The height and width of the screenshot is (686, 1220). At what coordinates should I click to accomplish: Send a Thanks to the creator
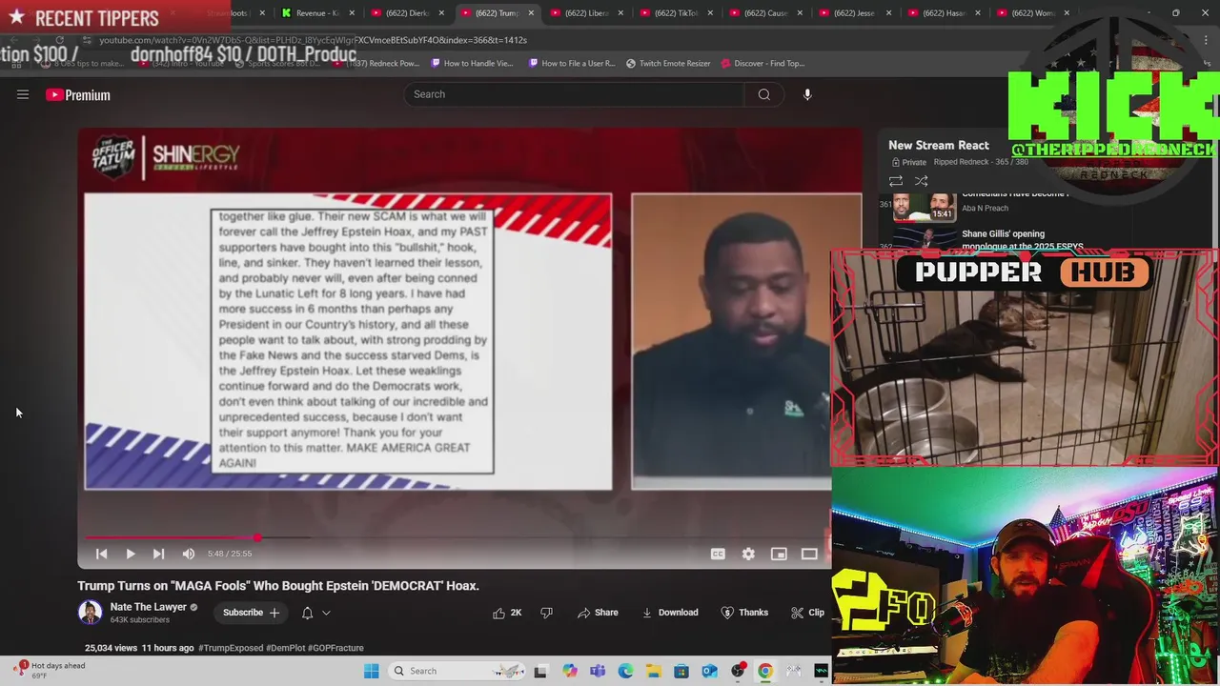click(x=744, y=613)
